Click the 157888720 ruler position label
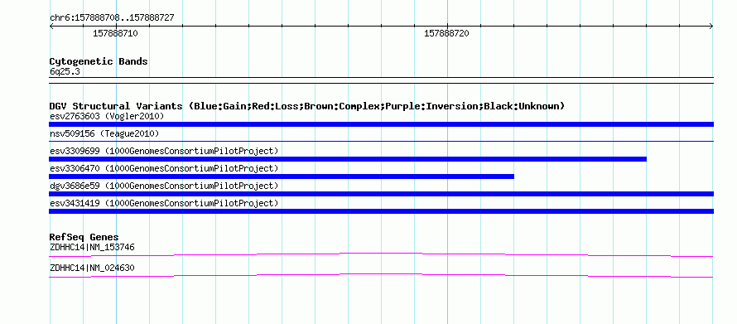Image resolution: width=737 pixels, height=324 pixels. point(446,33)
